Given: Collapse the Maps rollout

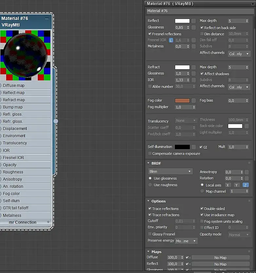Looking at the screenshot, I should coord(148,251).
